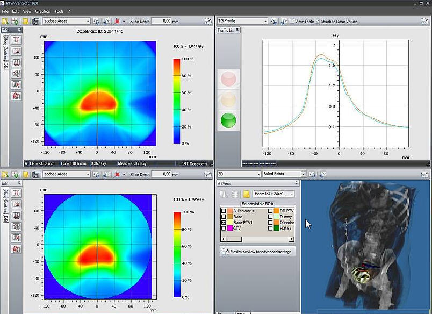Open file icon in top-left dose panel toolbar

pyautogui.click(x=5, y=21)
